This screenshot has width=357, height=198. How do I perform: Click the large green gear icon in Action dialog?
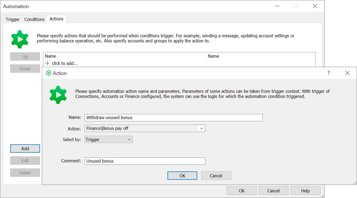tap(58, 95)
